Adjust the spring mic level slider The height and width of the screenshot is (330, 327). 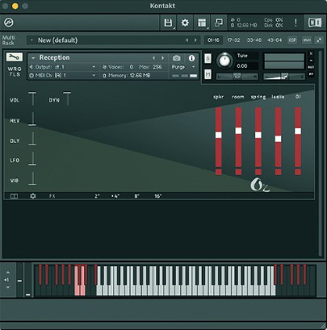click(258, 135)
